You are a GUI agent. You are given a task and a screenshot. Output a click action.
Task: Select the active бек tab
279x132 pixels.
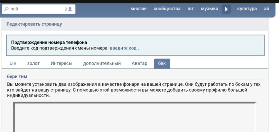tap(162, 64)
